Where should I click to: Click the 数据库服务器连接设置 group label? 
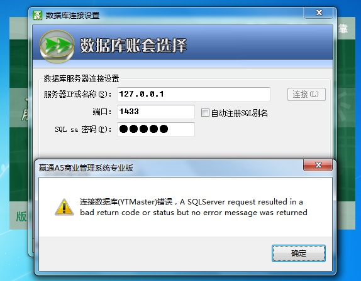pos(81,78)
